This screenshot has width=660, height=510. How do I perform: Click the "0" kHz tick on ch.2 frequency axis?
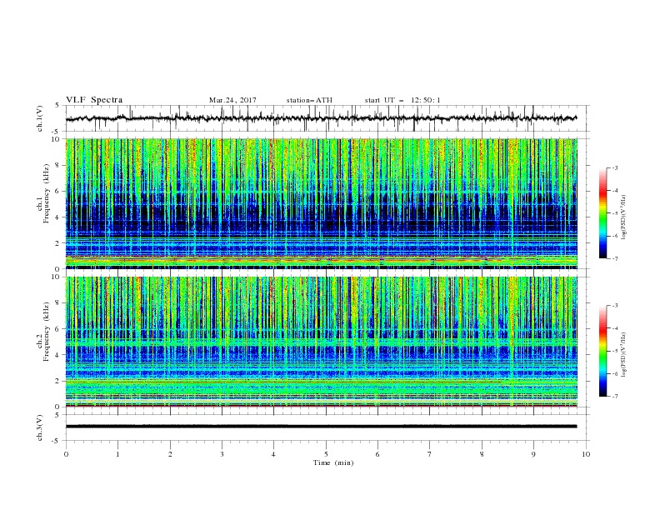[59, 407]
